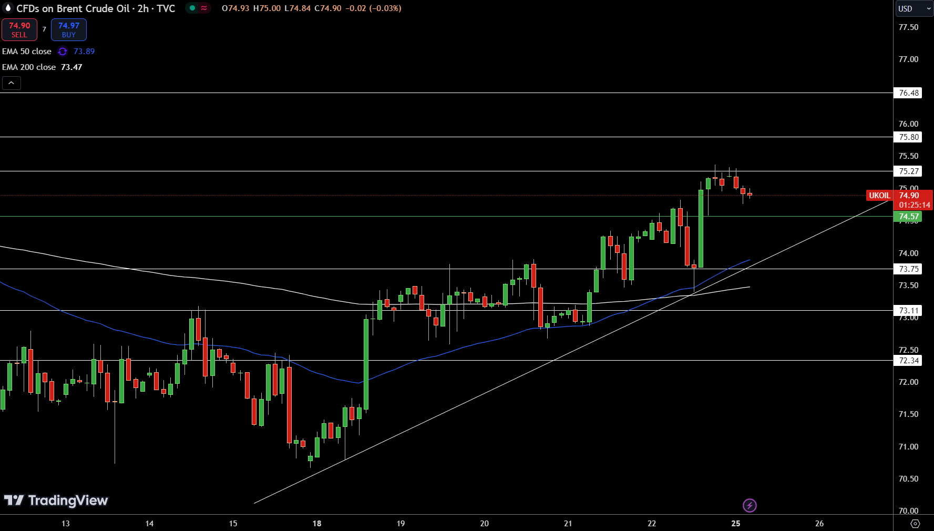
Task: Click the green 74.57 price label
Action: (908, 217)
